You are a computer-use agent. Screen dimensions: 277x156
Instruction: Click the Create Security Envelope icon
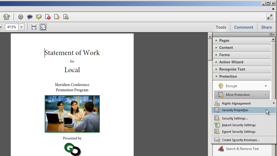coord(217,140)
